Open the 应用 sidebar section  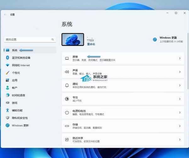coord(14,80)
